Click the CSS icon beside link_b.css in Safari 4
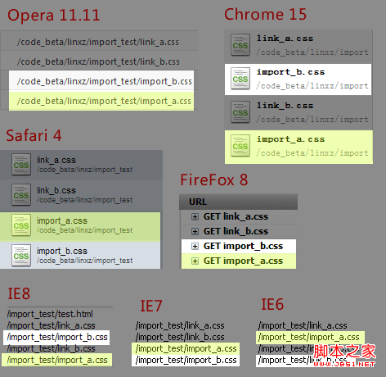 coord(21,195)
